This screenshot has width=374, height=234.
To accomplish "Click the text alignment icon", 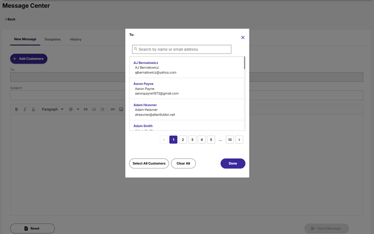I will pyautogui.click(x=71, y=109).
